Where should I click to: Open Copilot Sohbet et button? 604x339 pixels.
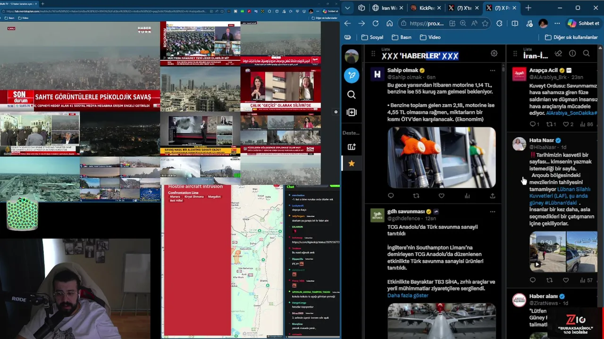[584, 23]
